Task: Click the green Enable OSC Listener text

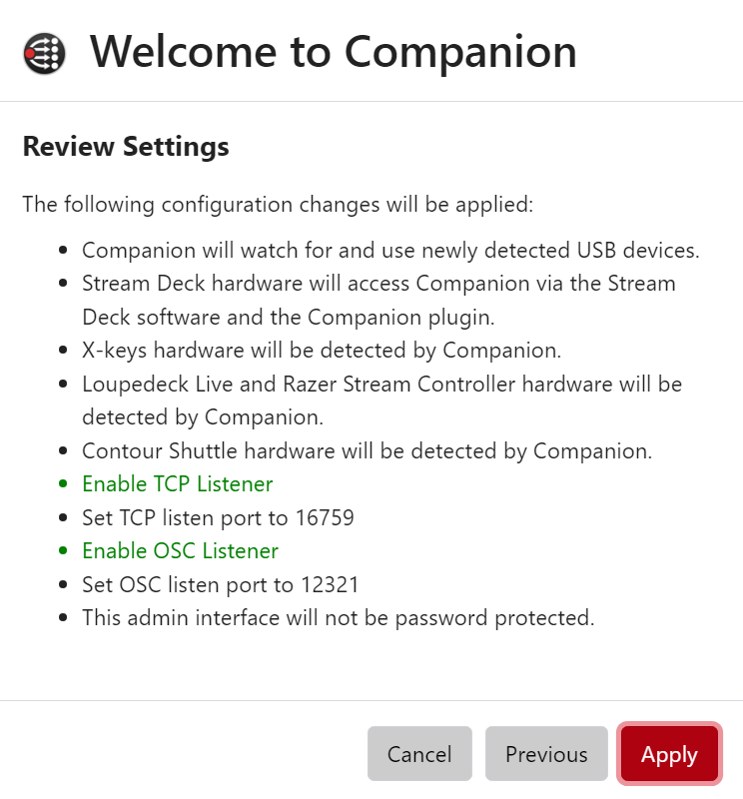Action: (181, 551)
